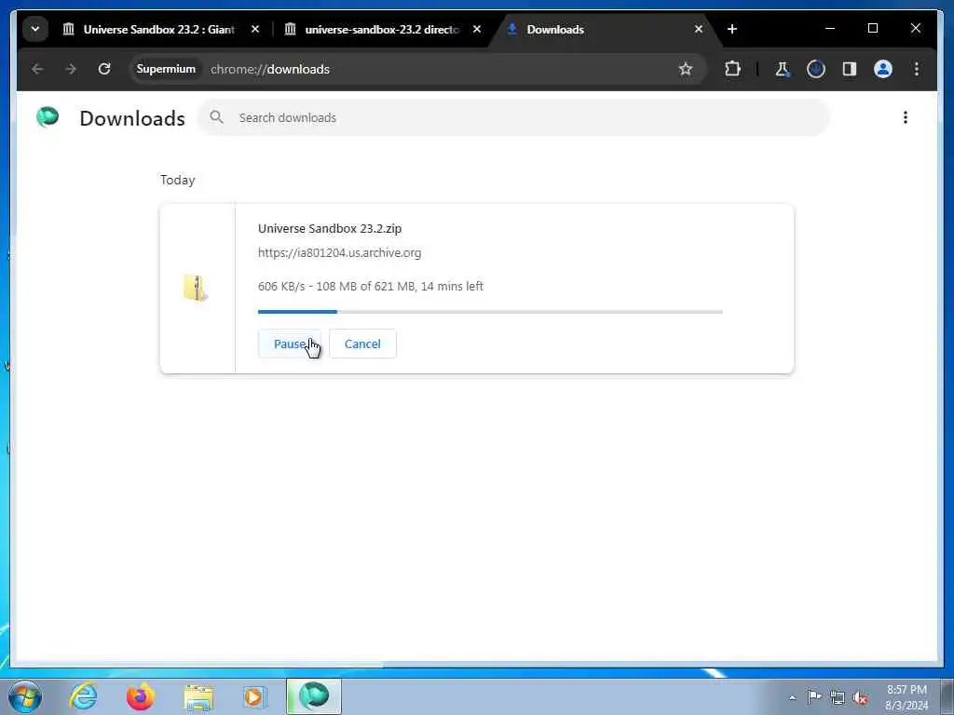Click the zip file icon in download card
This screenshot has height=715, width=954.
pyautogui.click(x=196, y=288)
